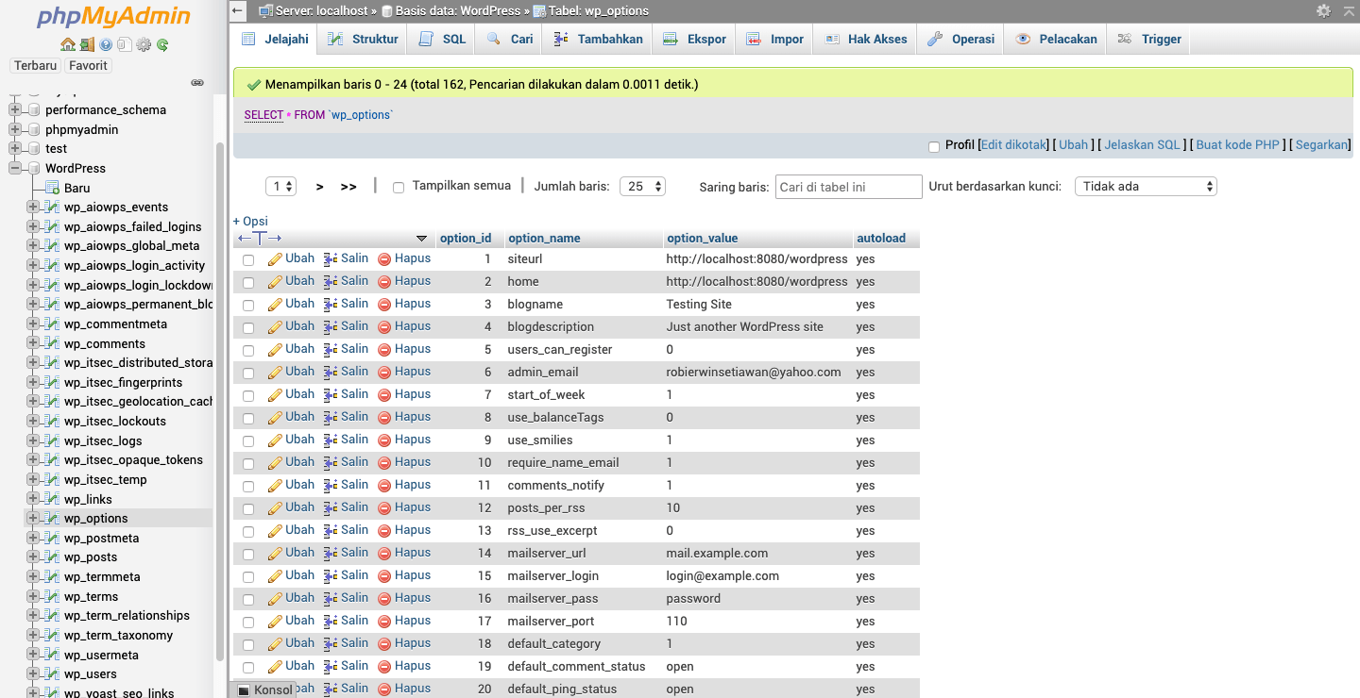The width and height of the screenshot is (1360, 698).
Task: Open the Ekspor tab
Action: (x=694, y=39)
